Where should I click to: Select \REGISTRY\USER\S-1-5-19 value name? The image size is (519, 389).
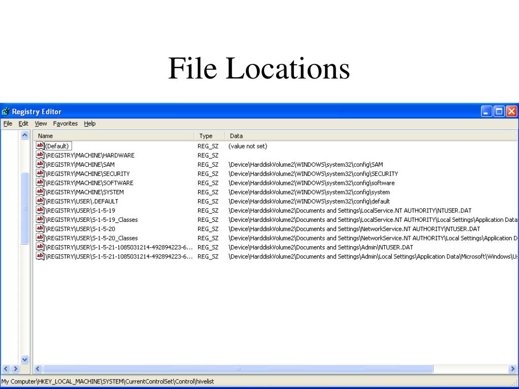pos(80,210)
